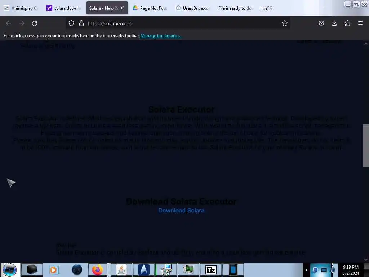
Task: Open the black folder taskbar icon
Action: (x=32, y=270)
